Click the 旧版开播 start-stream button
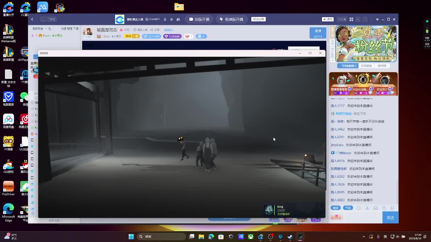 point(199,19)
